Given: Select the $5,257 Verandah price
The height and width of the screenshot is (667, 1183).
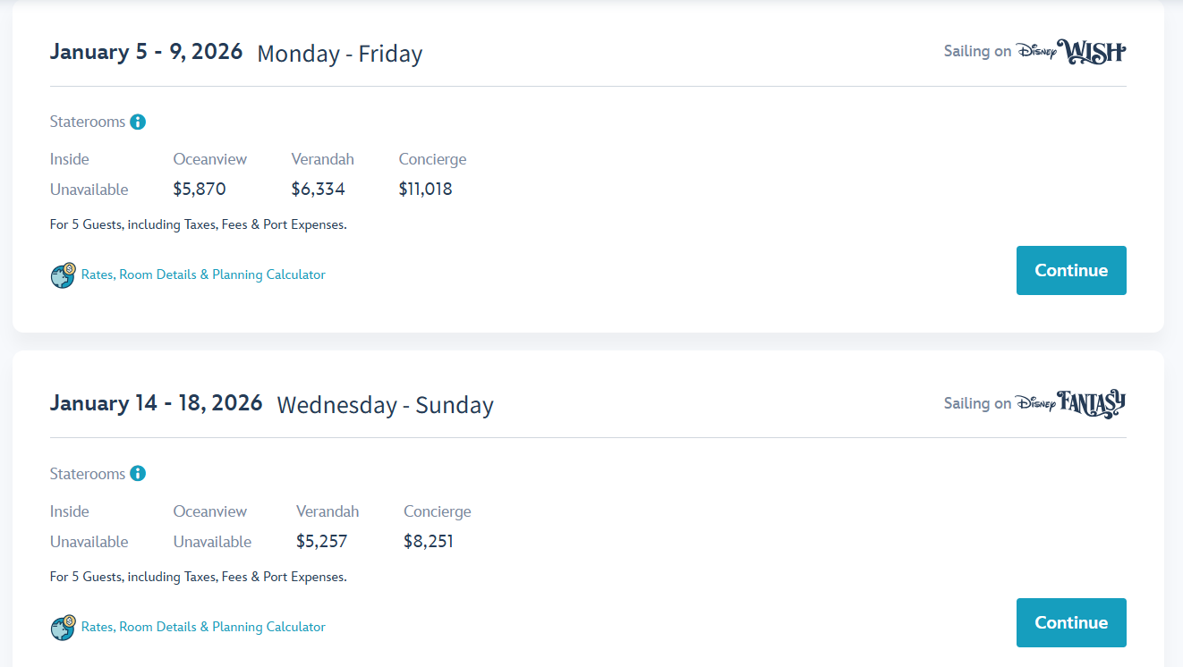Looking at the screenshot, I should [x=321, y=541].
